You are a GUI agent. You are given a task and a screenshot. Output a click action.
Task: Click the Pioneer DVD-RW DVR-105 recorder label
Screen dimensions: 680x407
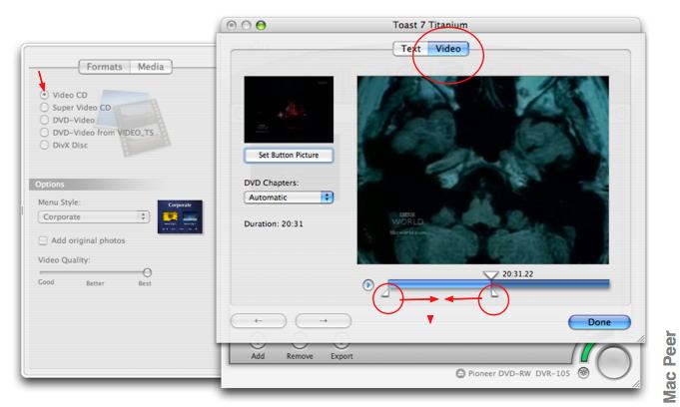point(519,373)
